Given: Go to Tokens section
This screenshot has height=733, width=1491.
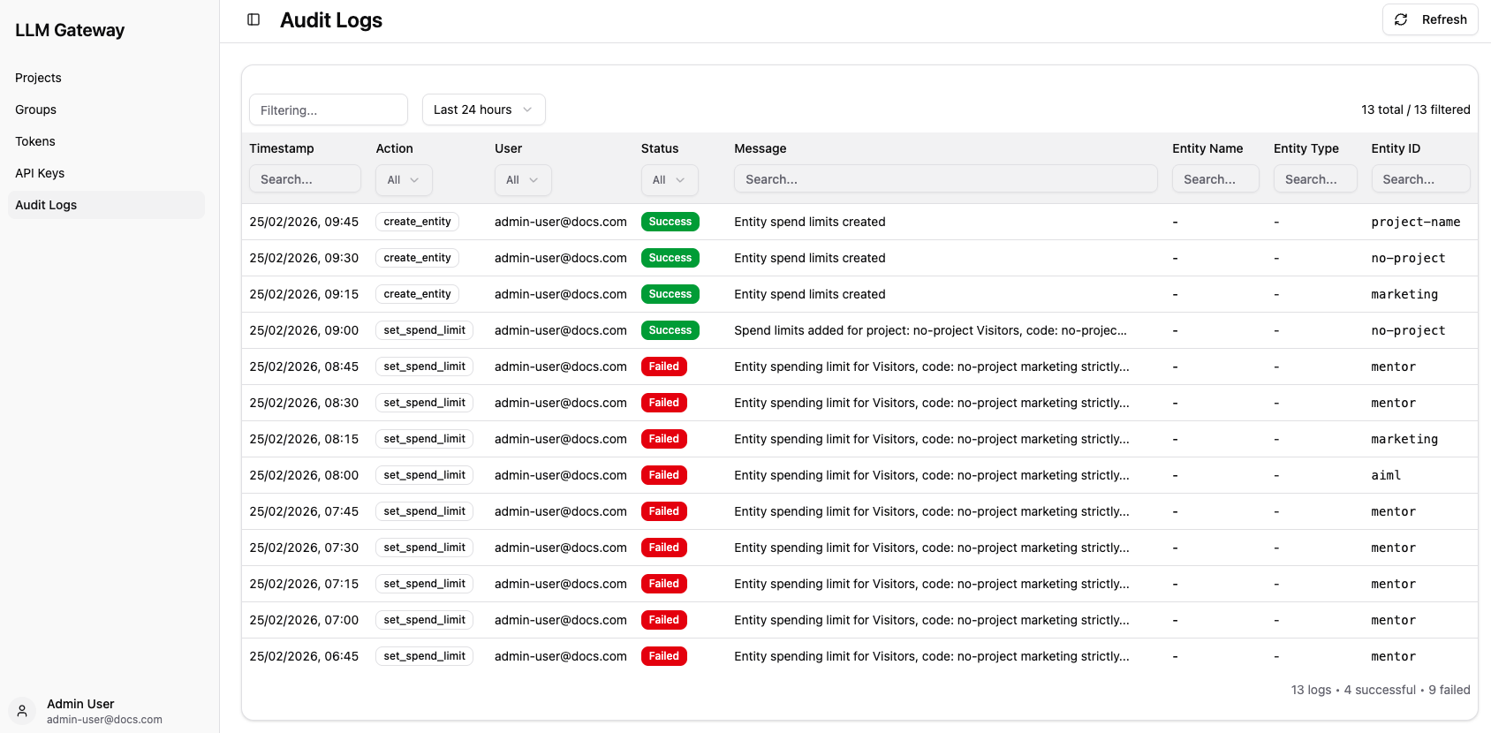Looking at the screenshot, I should (35, 141).
